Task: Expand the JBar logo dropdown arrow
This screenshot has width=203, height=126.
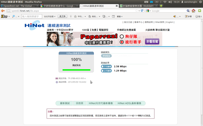Action: (9, 17)
